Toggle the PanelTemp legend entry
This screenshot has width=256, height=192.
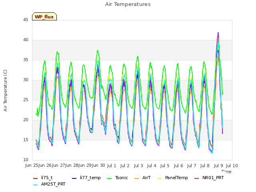coord(172,178)
